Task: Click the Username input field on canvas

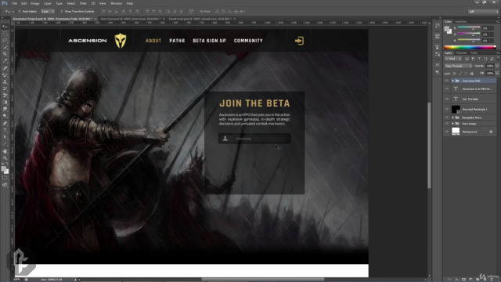Action: pos(254,139)
